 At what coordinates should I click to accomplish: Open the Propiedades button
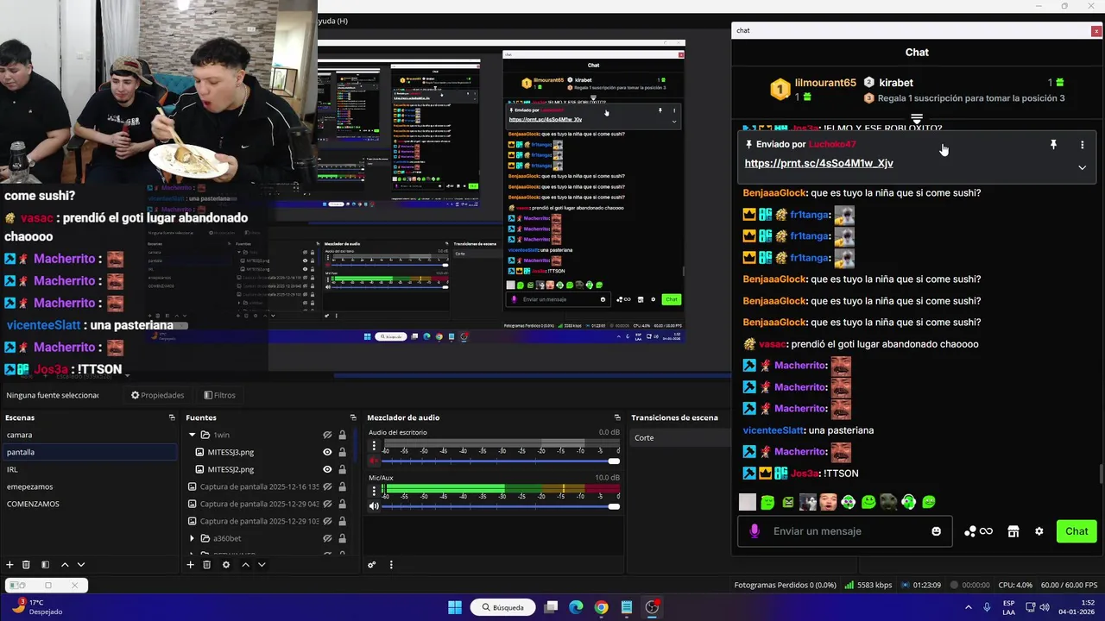157,395
